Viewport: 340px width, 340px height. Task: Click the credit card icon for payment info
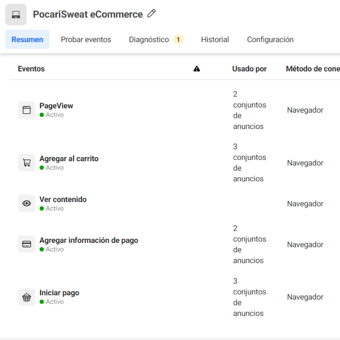(27, 244)
